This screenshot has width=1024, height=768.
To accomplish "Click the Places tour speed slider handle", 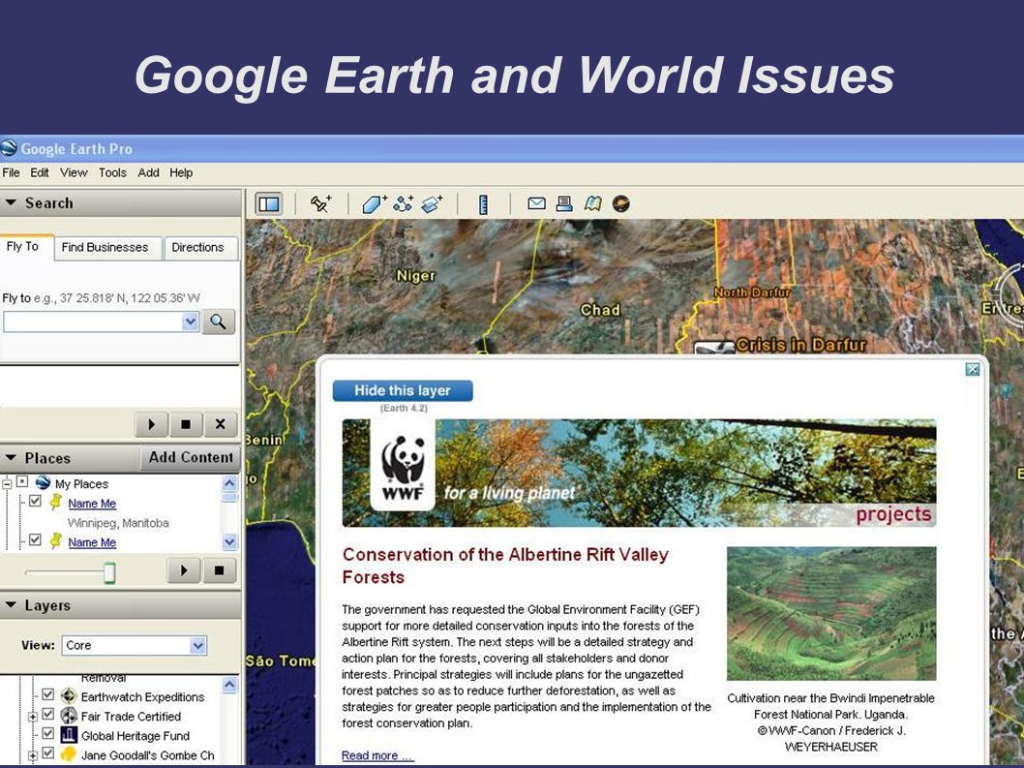I will coord(109,572).
